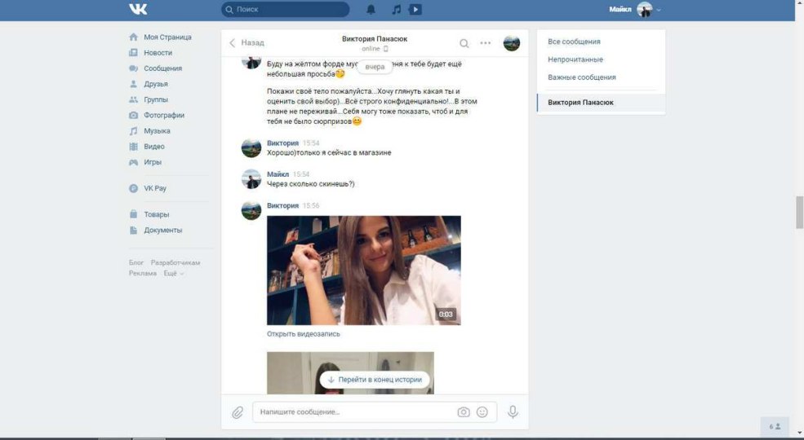Jump to end with Перейти в конец истории
The image size is (804, 440).
[375, 380]
